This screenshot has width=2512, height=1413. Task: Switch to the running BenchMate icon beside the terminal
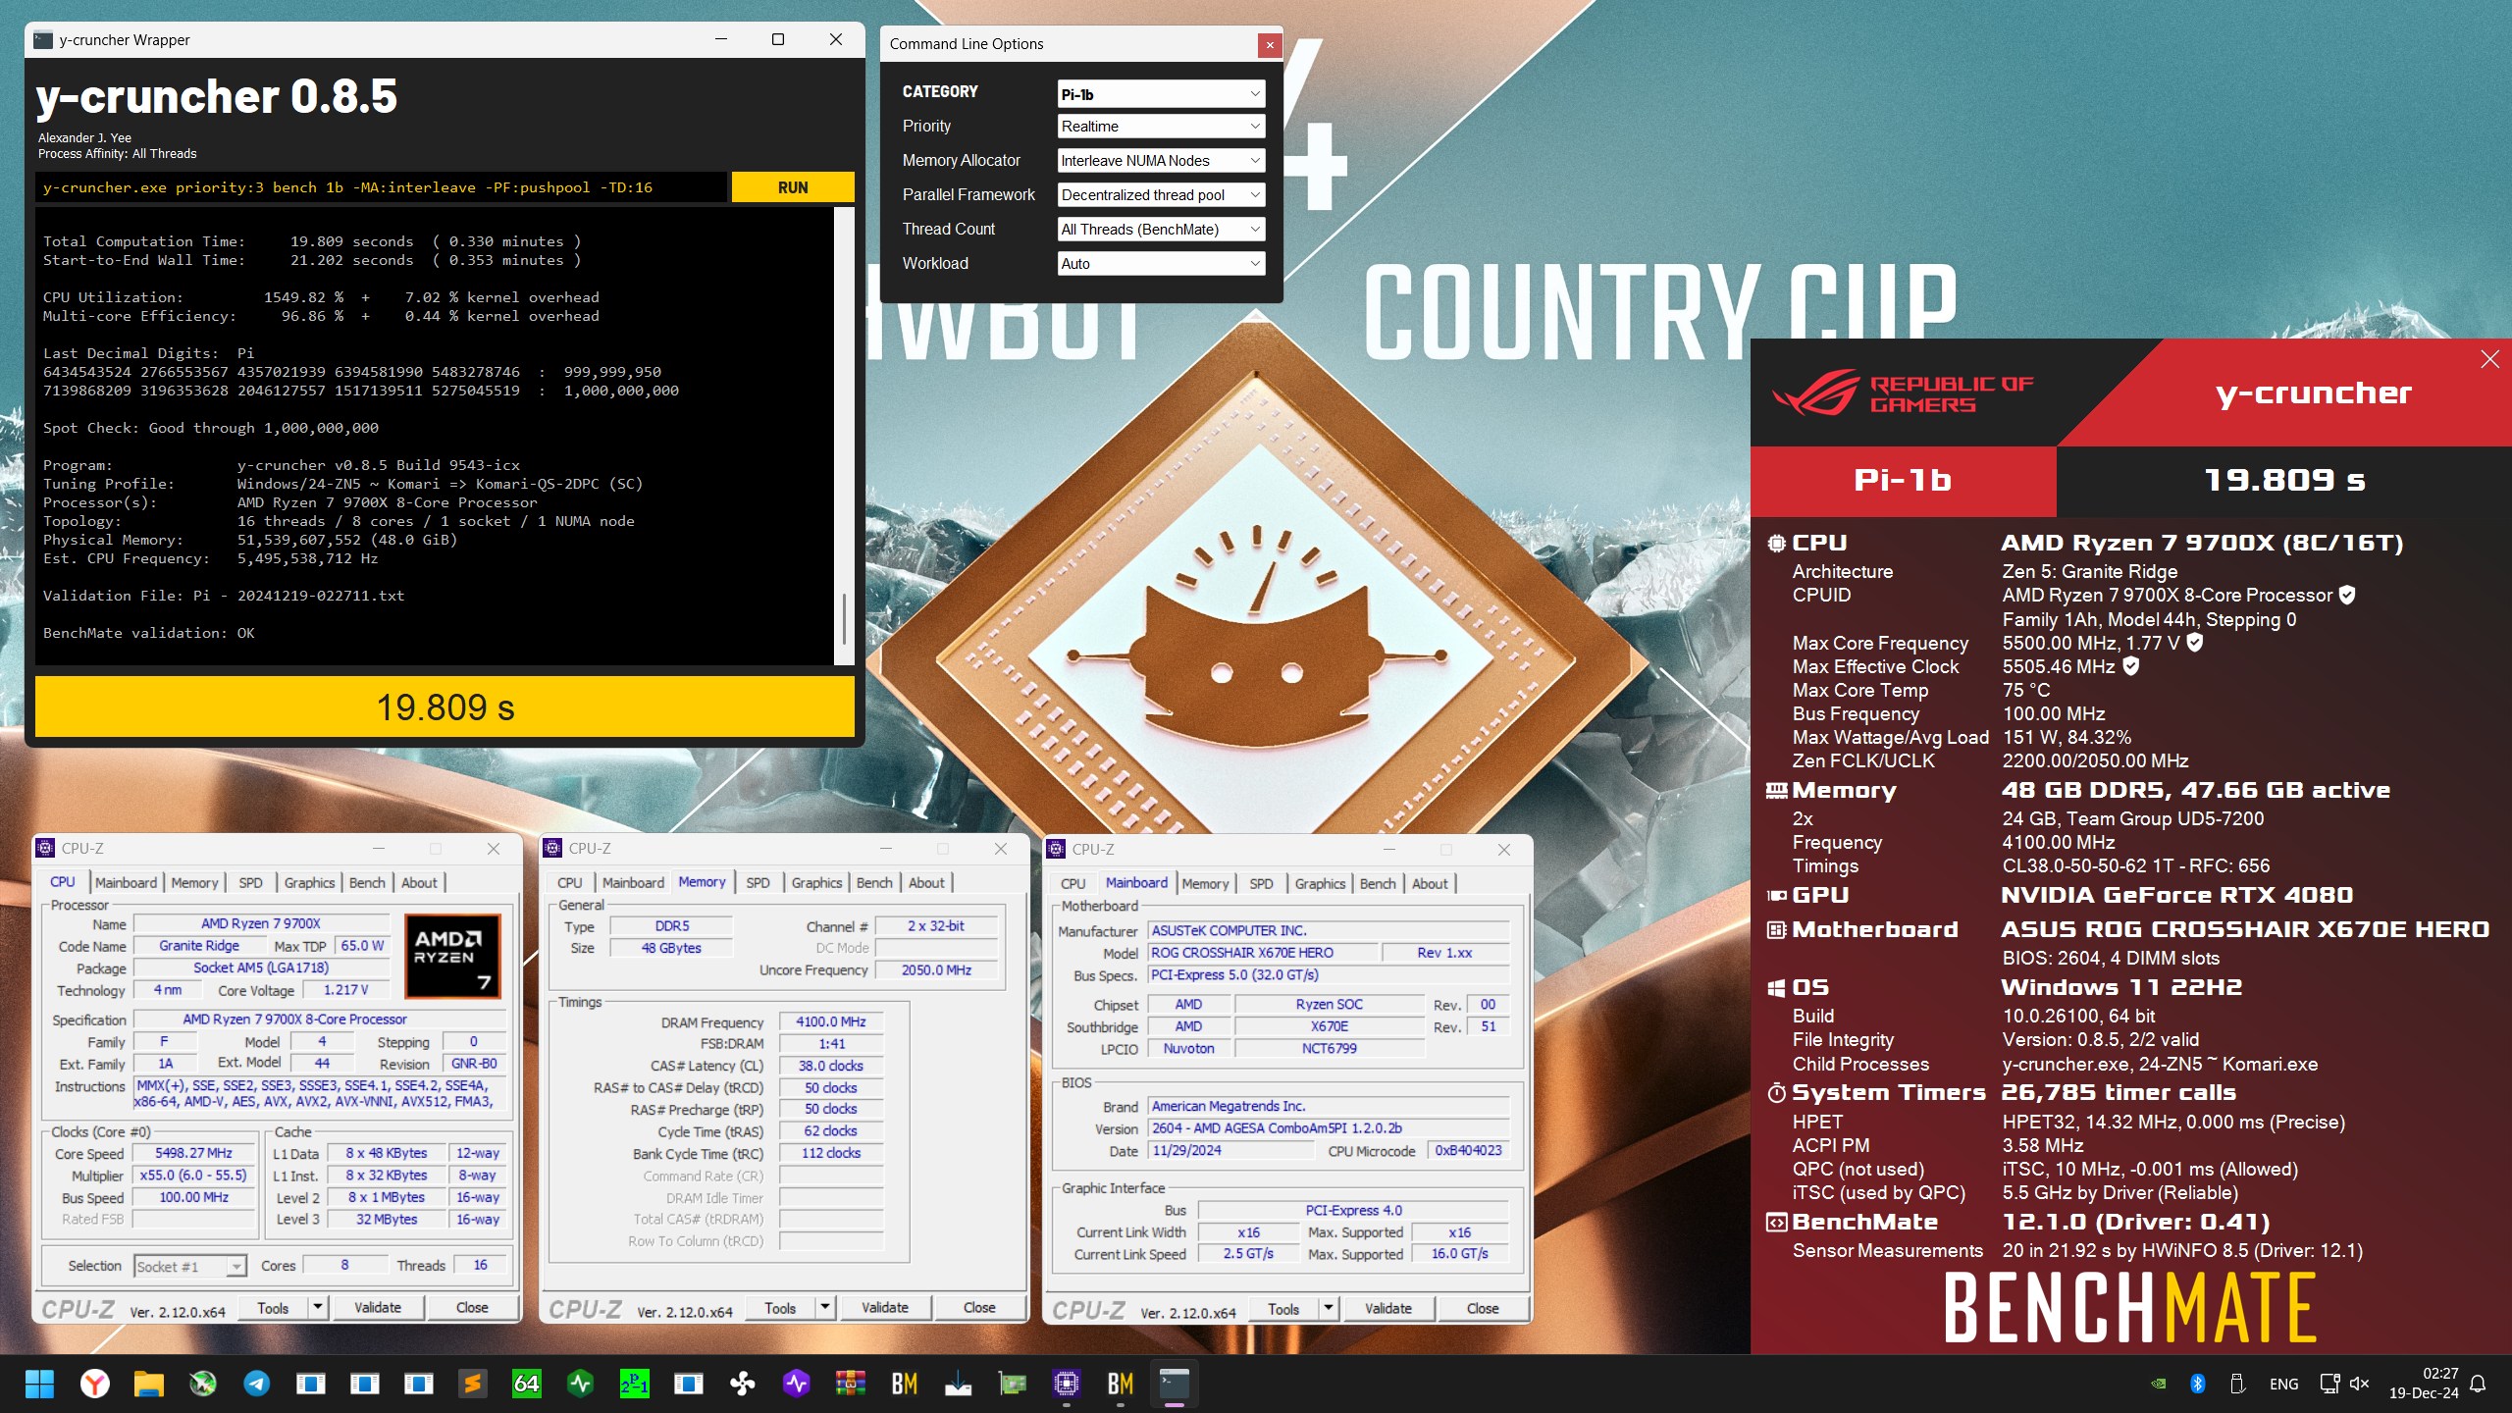coord(1120,1384)
